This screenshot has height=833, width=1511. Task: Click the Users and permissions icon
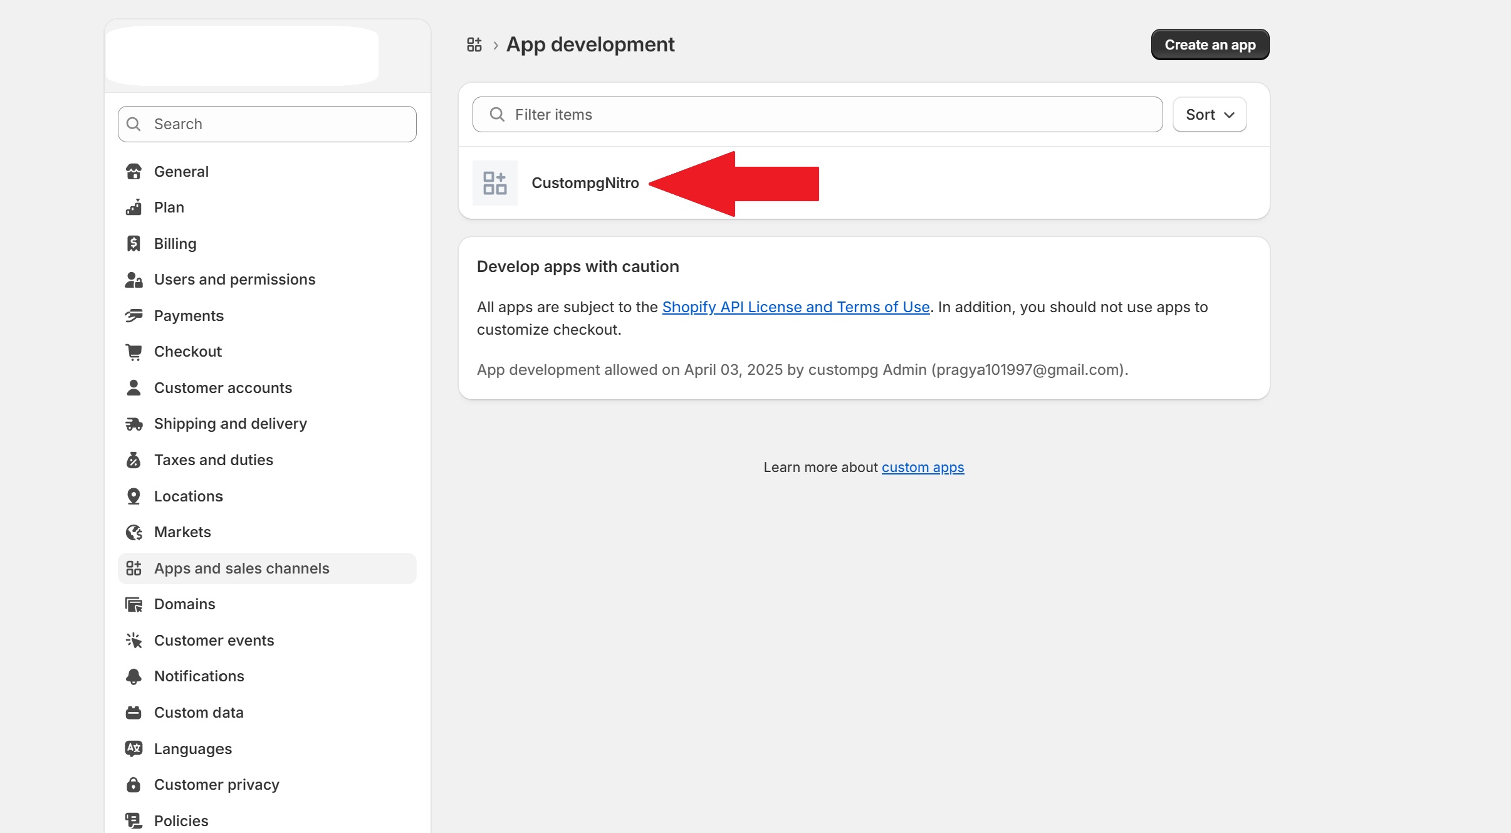click(x=133, y=280)
